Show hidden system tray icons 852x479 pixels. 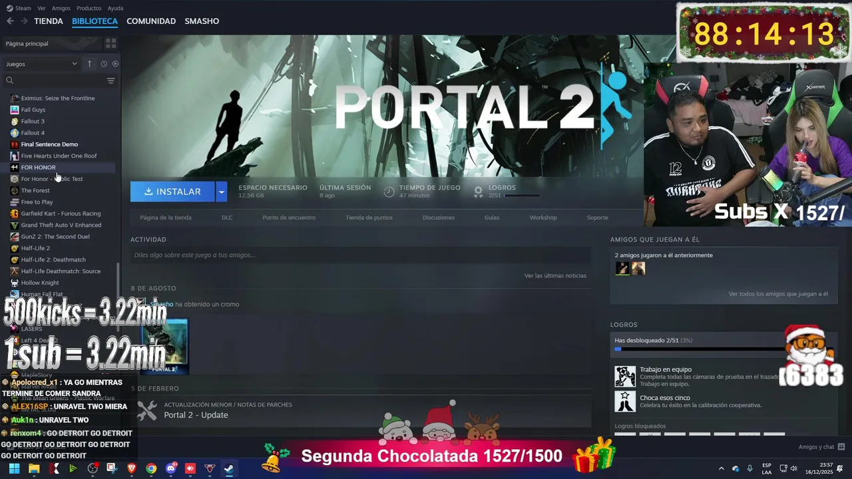point(721,468)
